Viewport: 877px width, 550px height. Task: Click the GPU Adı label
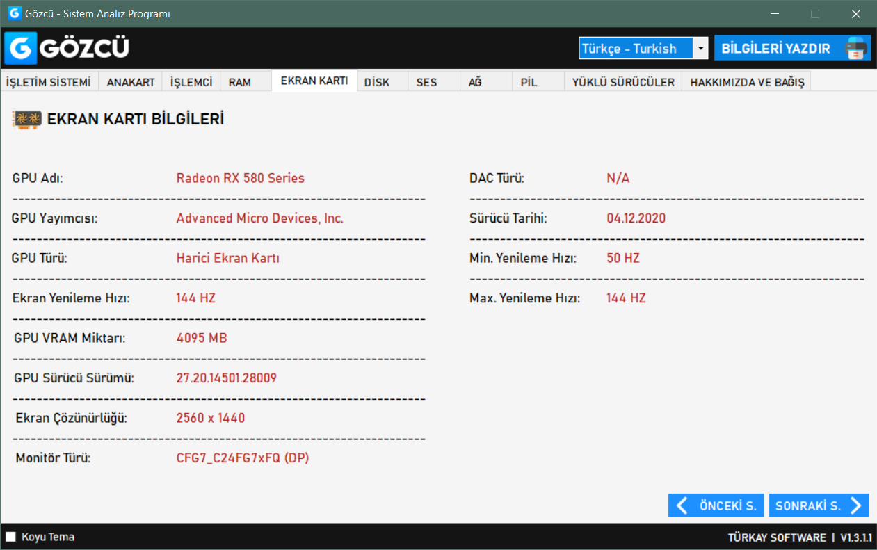(38, 178)
